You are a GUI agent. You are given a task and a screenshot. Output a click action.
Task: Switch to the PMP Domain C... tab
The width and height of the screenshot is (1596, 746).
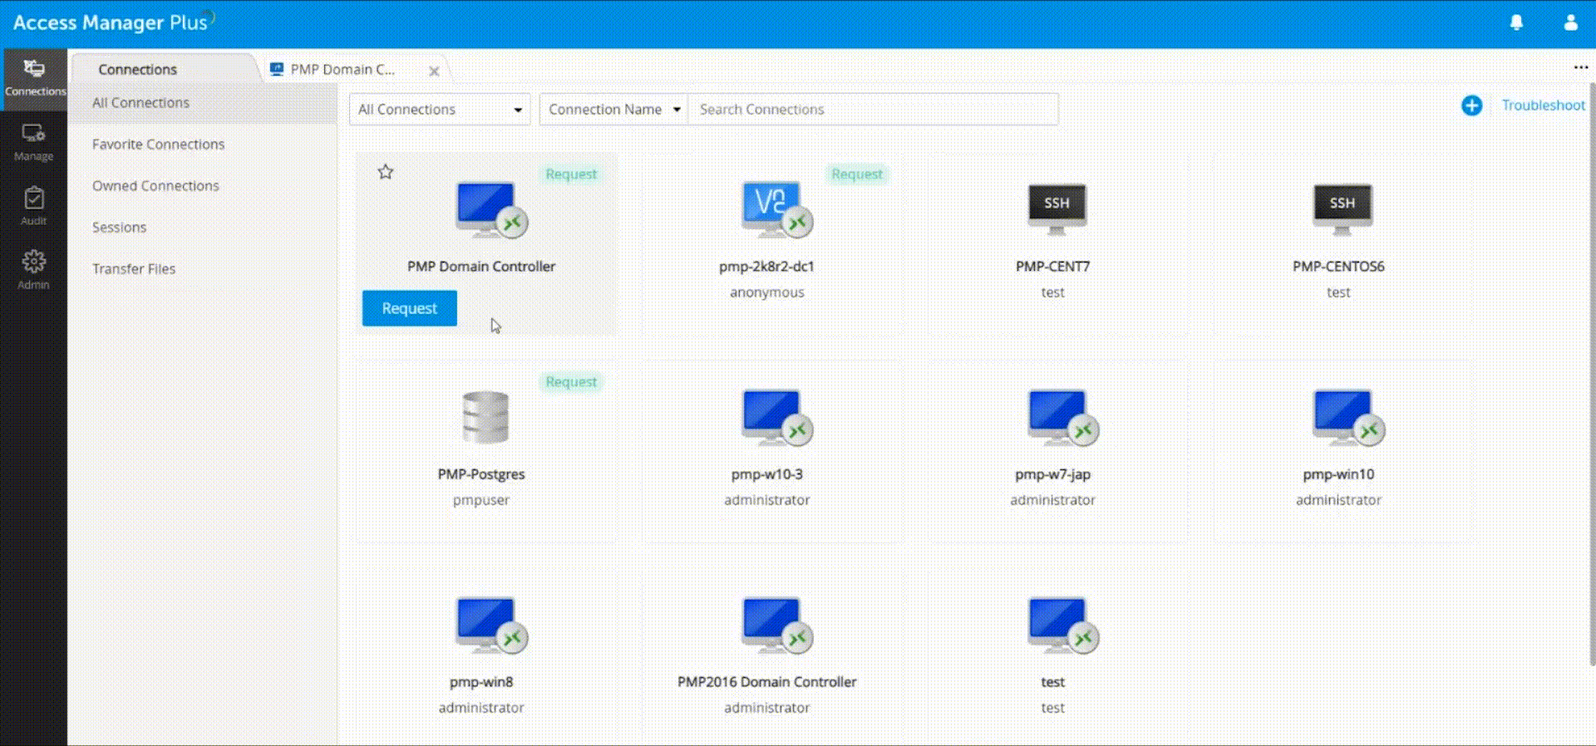point(342,70)
